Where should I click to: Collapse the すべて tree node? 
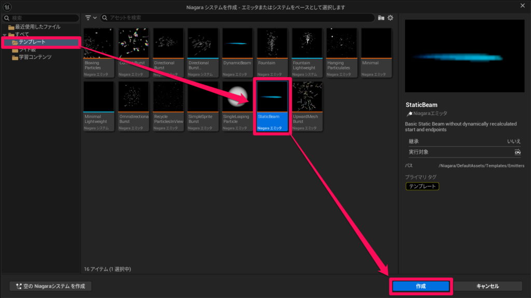(4, 35)
